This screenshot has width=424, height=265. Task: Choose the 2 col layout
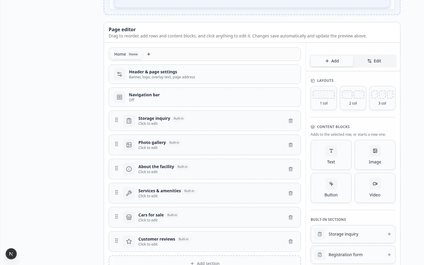pos(353,98)
